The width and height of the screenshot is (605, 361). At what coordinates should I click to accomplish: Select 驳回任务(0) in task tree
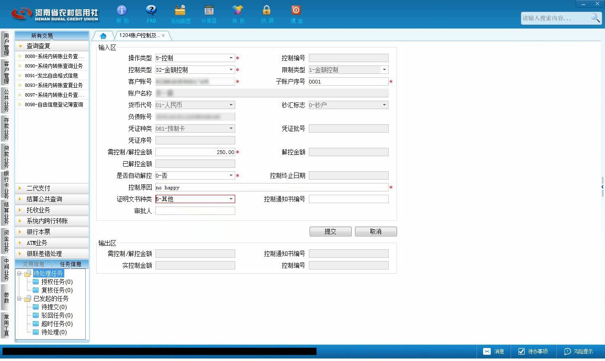pyautogui.click(x=57, y=315)
